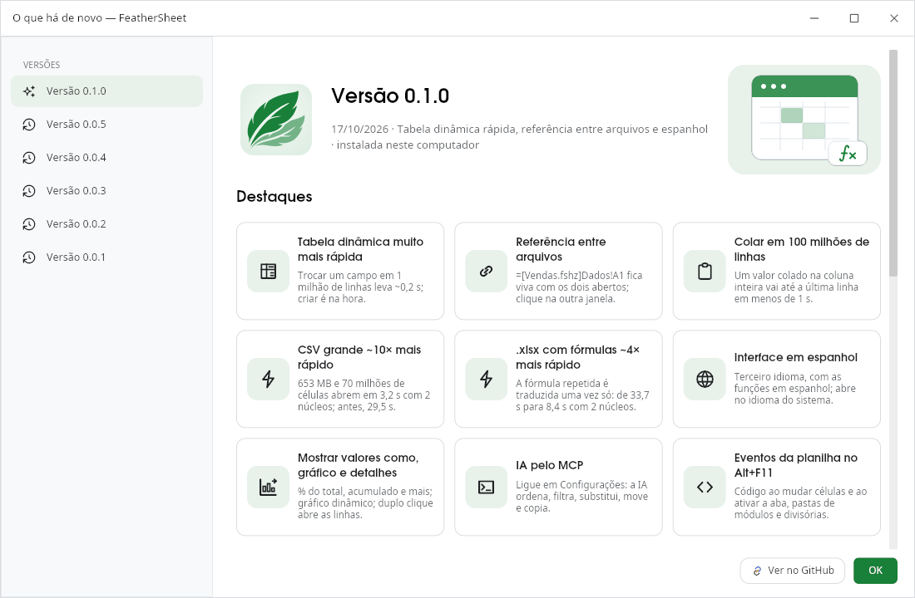Click the "instalada neste computador" status text

[408, 145]
